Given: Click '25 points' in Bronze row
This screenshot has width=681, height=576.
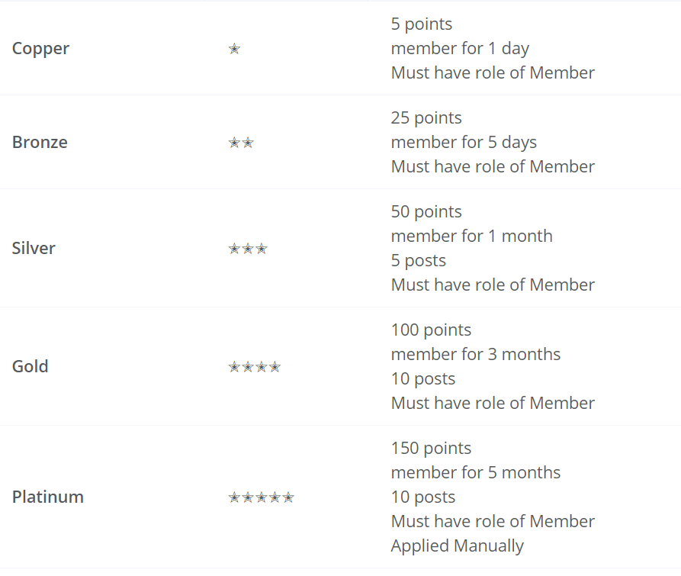Looking at the screenshot, I should coord(426,118).
